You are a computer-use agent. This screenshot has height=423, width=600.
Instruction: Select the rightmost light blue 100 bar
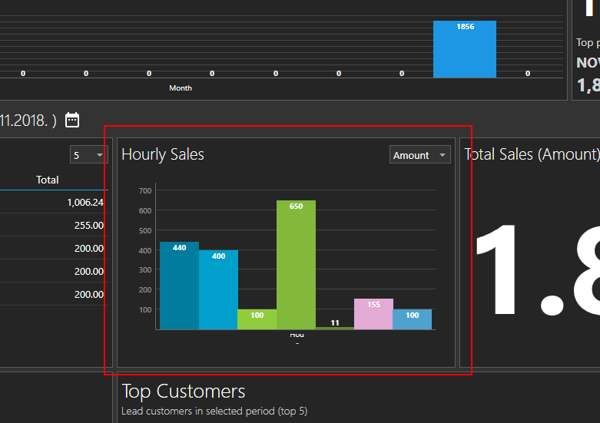point(412,319)
